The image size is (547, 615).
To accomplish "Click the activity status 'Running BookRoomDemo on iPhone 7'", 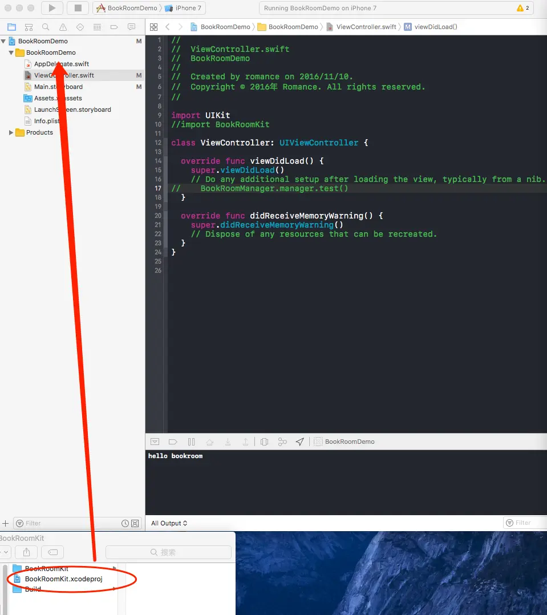I will click(x=320, y=8).
